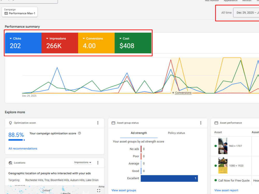Viewport: 259px width, 194px height.
Task: Click the campaign icon beside Performance Max-1
Action: [x=6, y=13]
